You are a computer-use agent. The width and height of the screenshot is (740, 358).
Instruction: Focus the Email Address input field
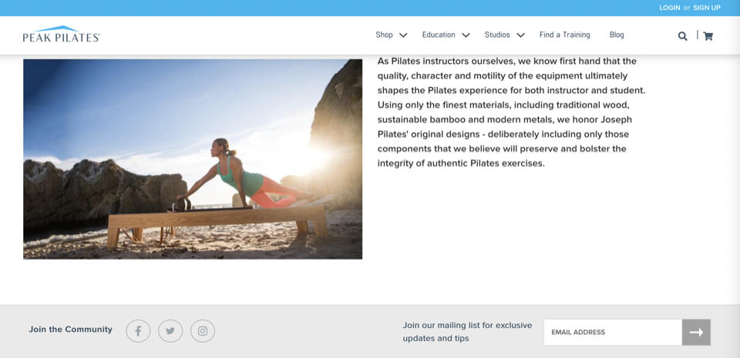point(613,332)
